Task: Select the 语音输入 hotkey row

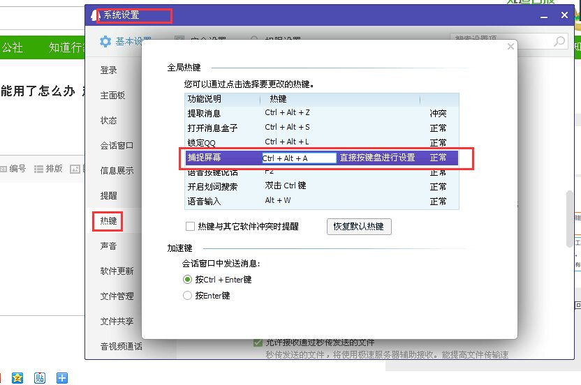Action: [322, 202]
